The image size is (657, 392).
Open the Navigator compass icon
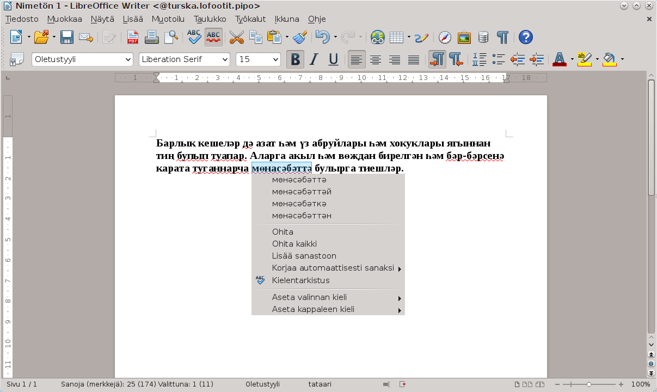click(445, 37)
